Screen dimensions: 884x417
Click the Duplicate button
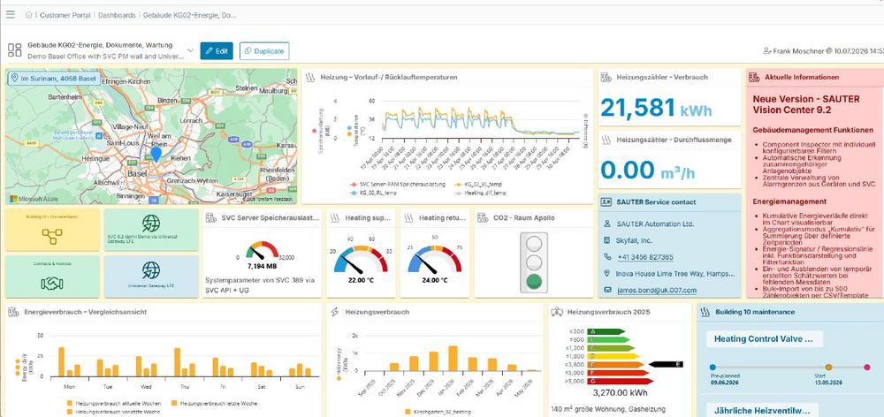(264, 50)
